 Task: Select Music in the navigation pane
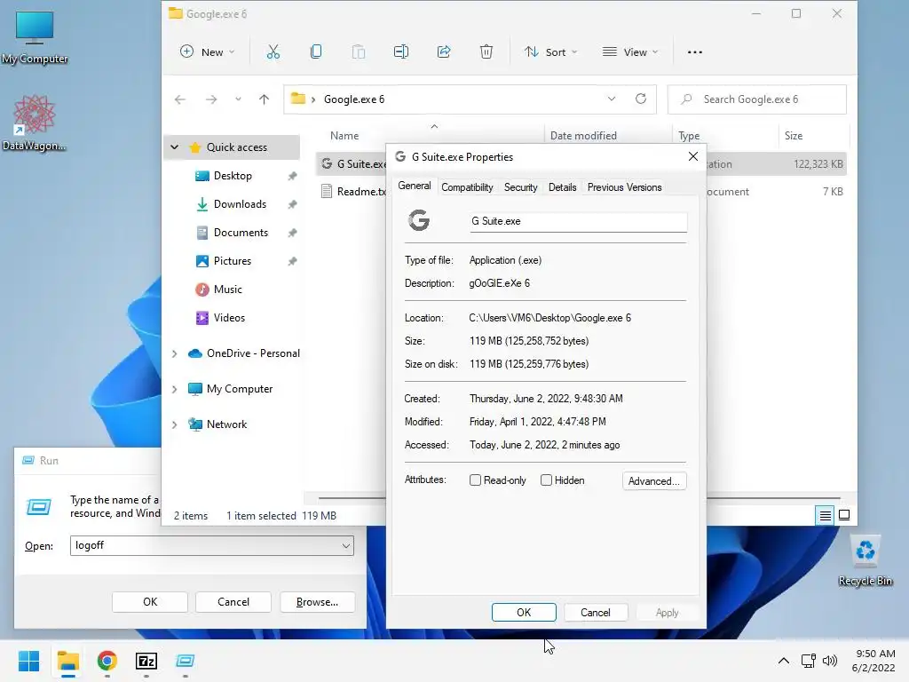pyautogui.click(x=228, y=289)
